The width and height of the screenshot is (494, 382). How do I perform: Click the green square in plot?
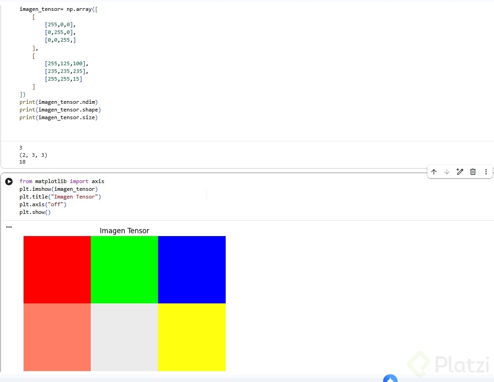coord(125,270)
